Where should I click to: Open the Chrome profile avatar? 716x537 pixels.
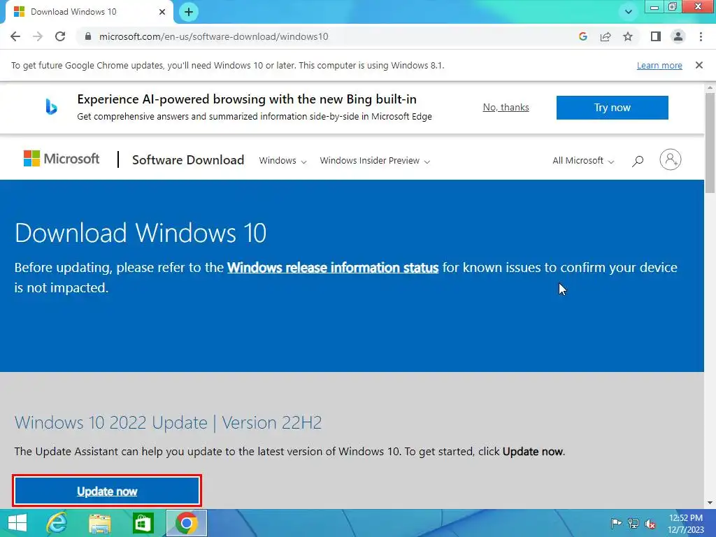point(678,36)
